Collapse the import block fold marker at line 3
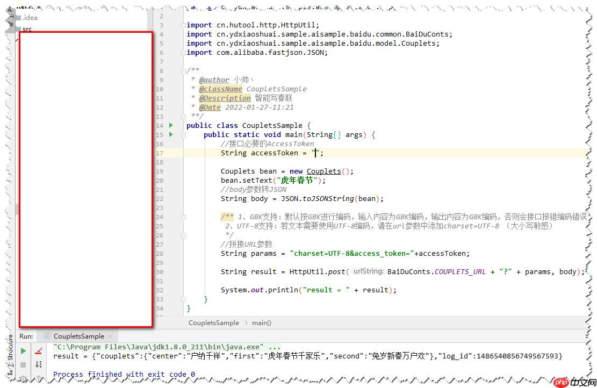This screenshot has width=597, height=388. (x=183, y=25)
